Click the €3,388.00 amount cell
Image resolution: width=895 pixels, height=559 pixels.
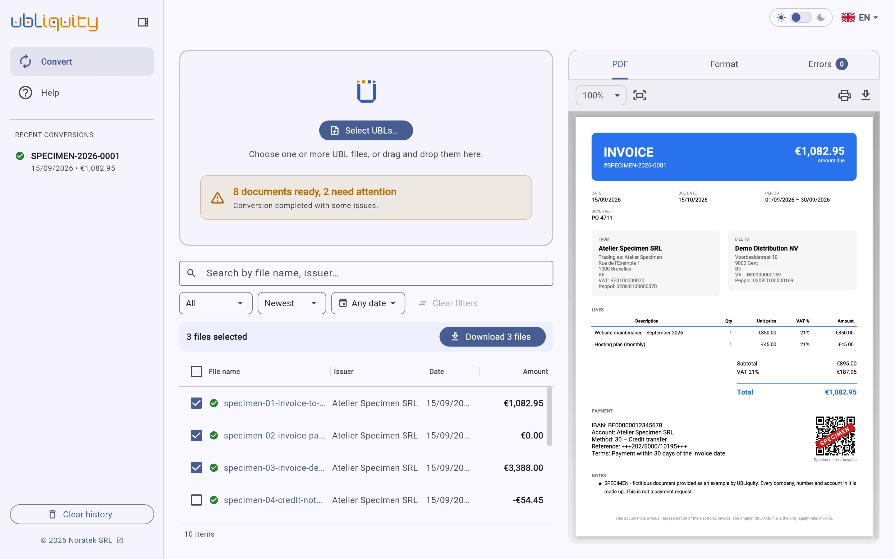[x=523, y=468]
